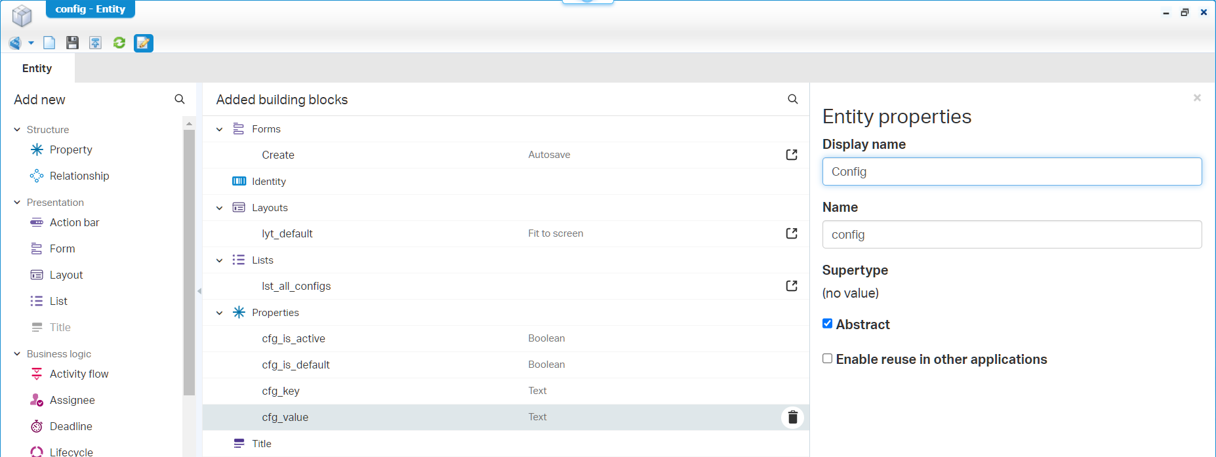Click search icon in Add new panel
Image resolution: width=1216 pixels, height=457 pixels.
pos(179,100)
